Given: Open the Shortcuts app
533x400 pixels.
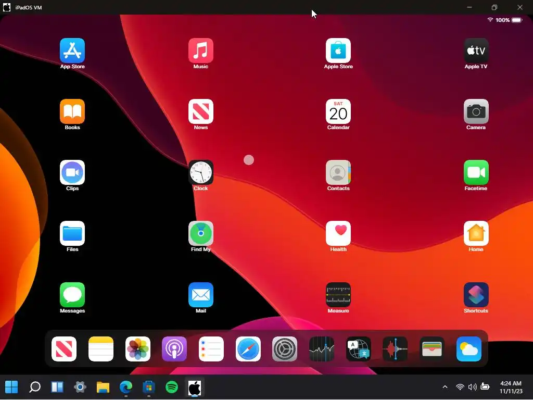Looking at the screenshot, I should 476,295.
